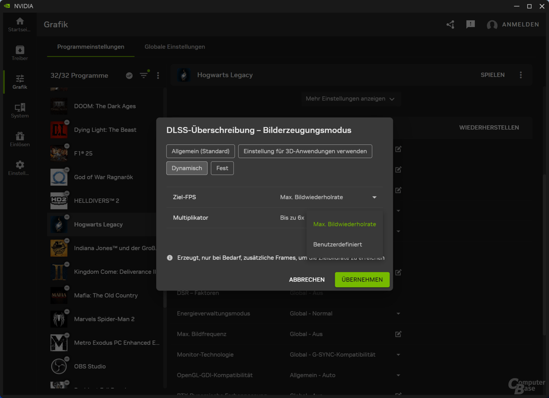This screenshot has height=398, width=549.
Task: Open the System section in the sidebar
Action: [x=19, y=110]
